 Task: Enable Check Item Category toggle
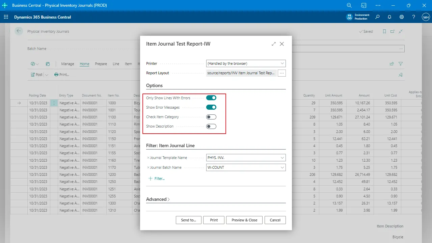pyautogui.click(x=211, y=117)
